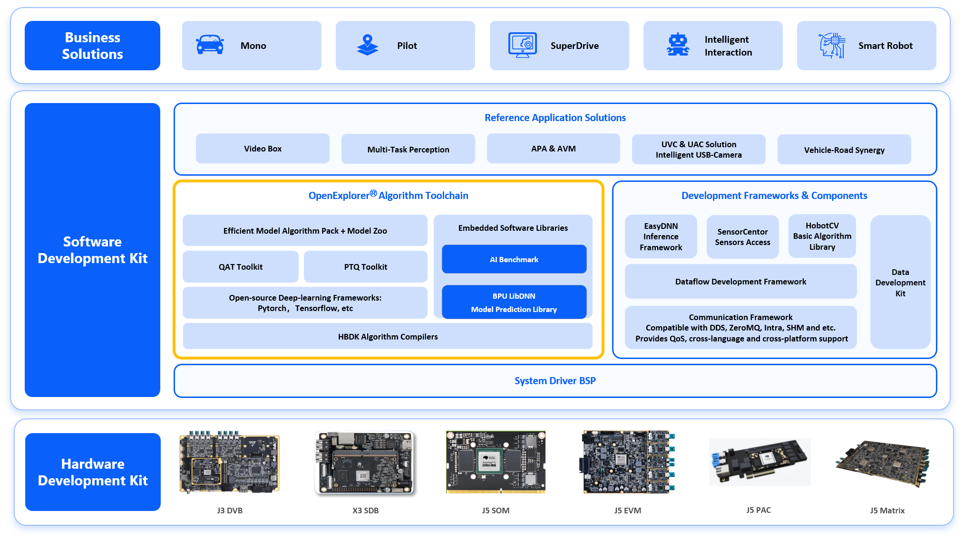The image size is (964, 539).
Task: Click the Pilot map pin icon
Action: [367, 45]
